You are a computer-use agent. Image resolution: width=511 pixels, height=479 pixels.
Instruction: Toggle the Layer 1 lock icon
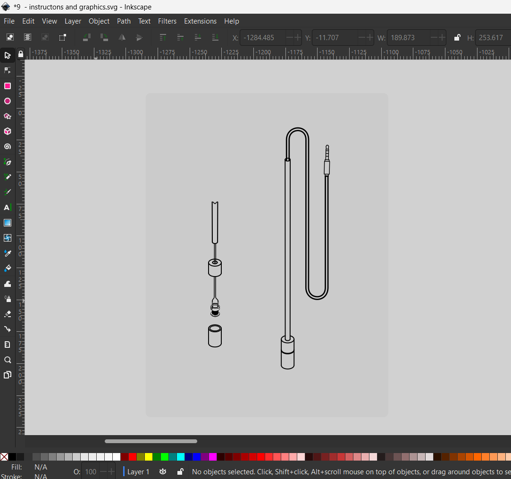pyautogui.click(x=180, y=471)
